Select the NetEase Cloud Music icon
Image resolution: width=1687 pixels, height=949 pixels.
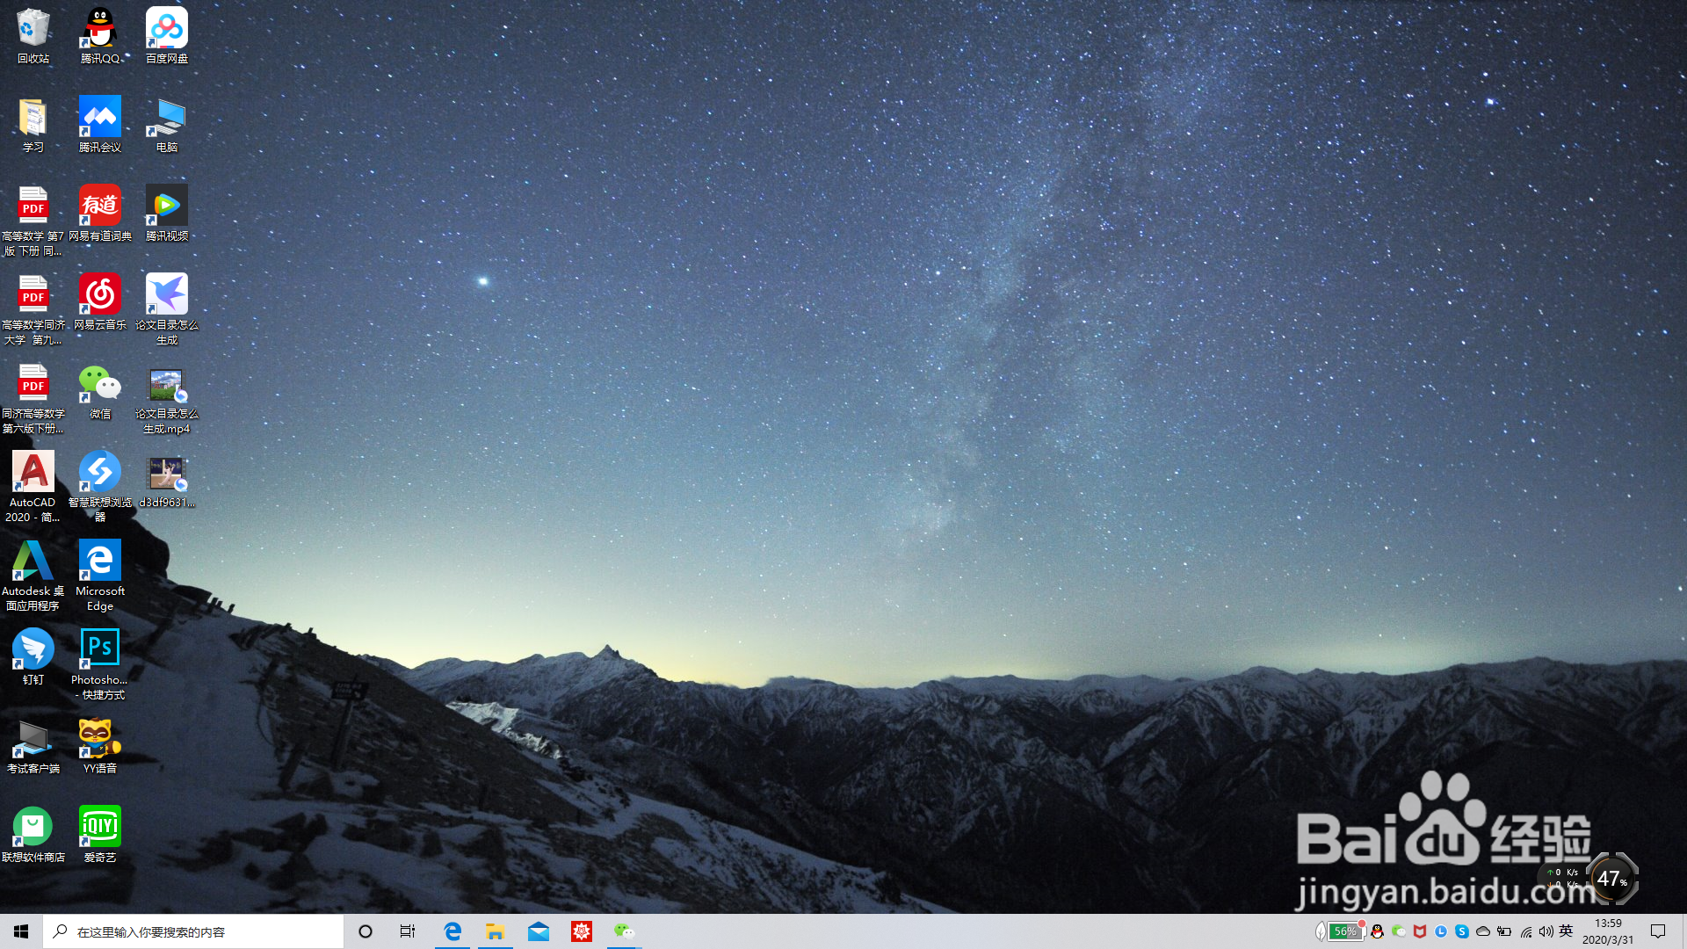click(x=99, y=294)
